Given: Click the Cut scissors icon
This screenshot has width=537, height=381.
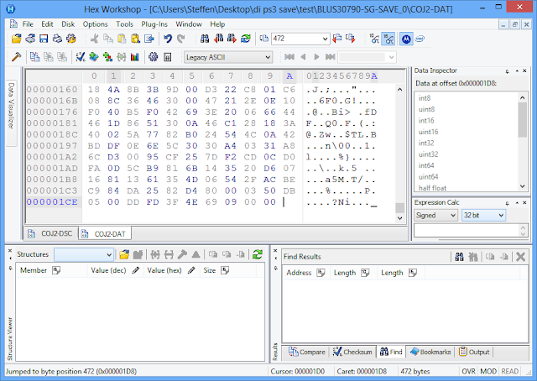Looking at the screenshot, I should tap(95, 39).
